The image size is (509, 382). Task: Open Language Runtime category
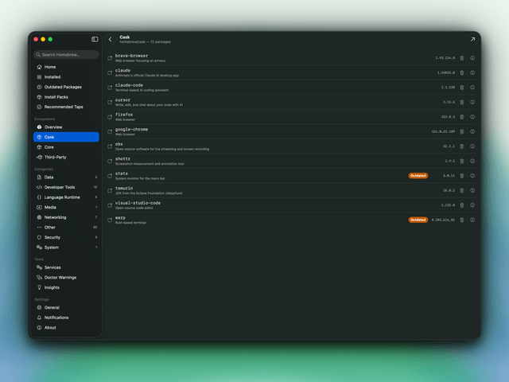(x=66, y=197)
